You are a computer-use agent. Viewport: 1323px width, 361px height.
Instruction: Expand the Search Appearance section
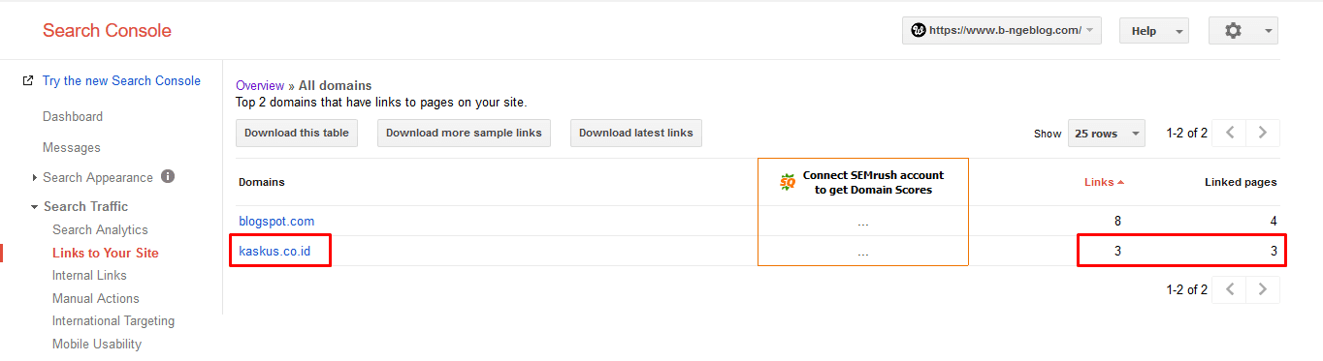click(35, 178)
